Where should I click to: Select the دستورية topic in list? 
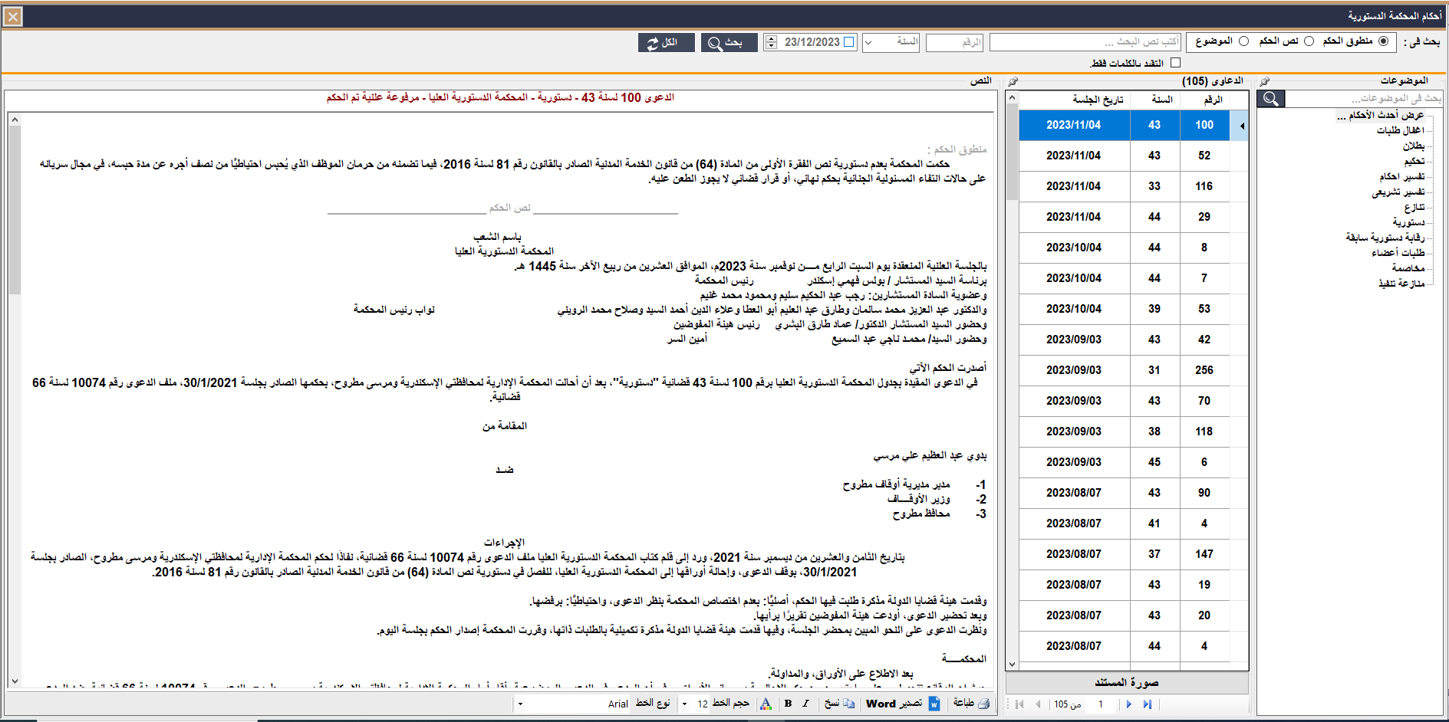pyautogui.click(x=1408, y=222)
